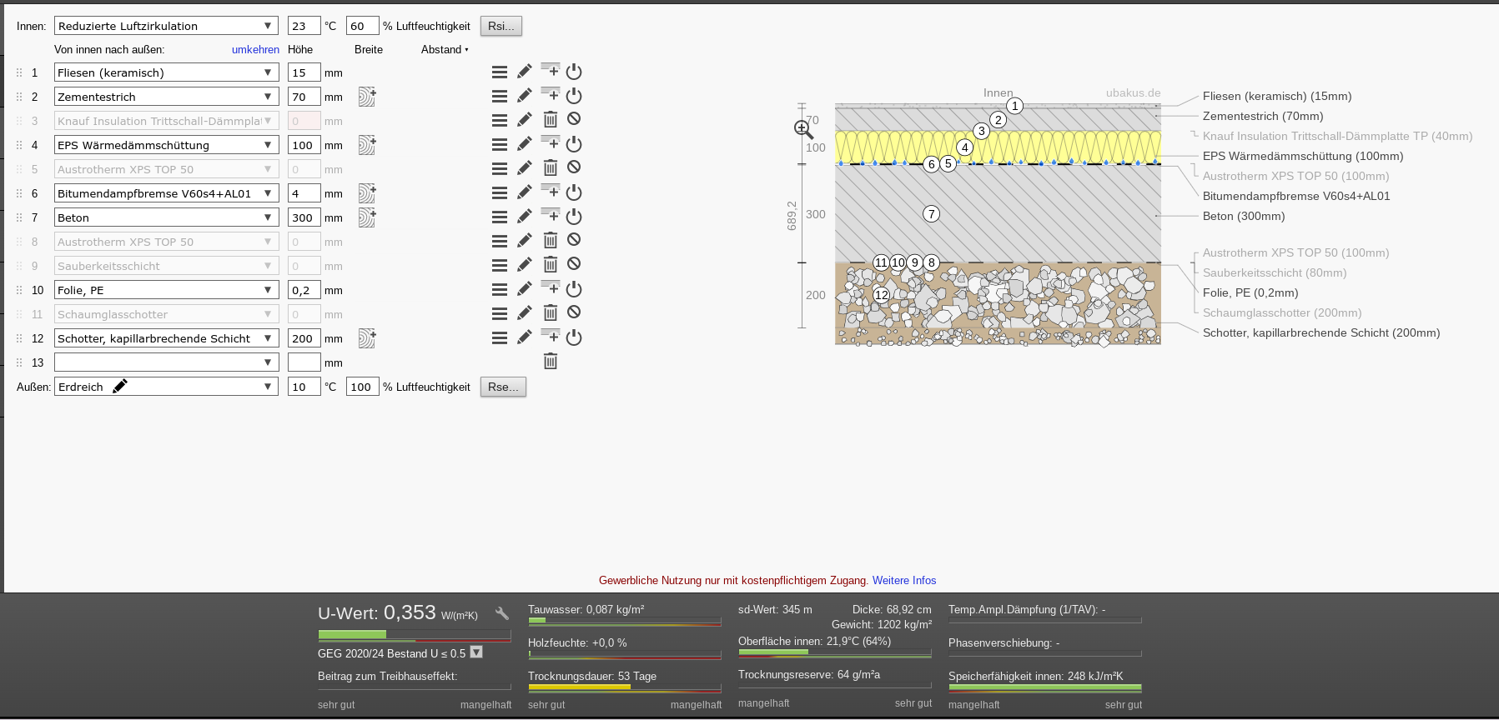This screenshot has width=1499, height=720.
Task: Focus the outside temperature field showing 10
Action: (304, 387)
